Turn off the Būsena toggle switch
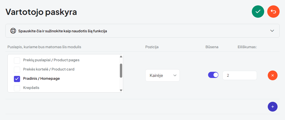Screen dimensions: 285x120 pos(213,75)
